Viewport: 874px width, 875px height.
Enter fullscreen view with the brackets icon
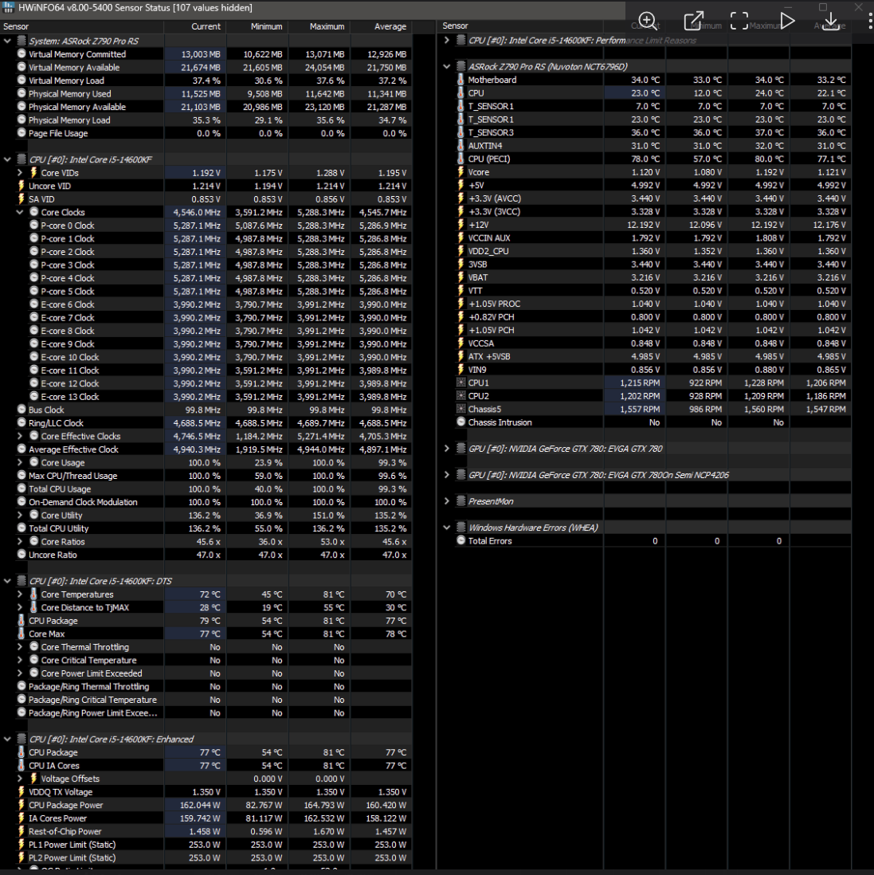[739, 21]
